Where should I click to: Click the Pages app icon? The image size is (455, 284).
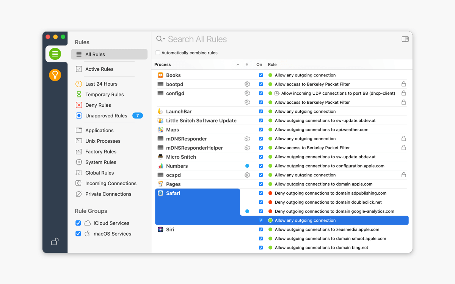160,184
